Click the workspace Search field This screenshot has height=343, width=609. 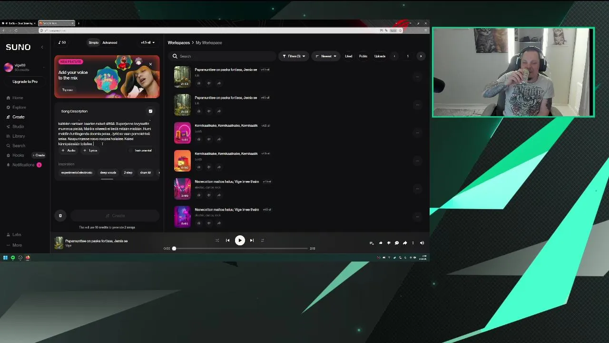(224, 56)
